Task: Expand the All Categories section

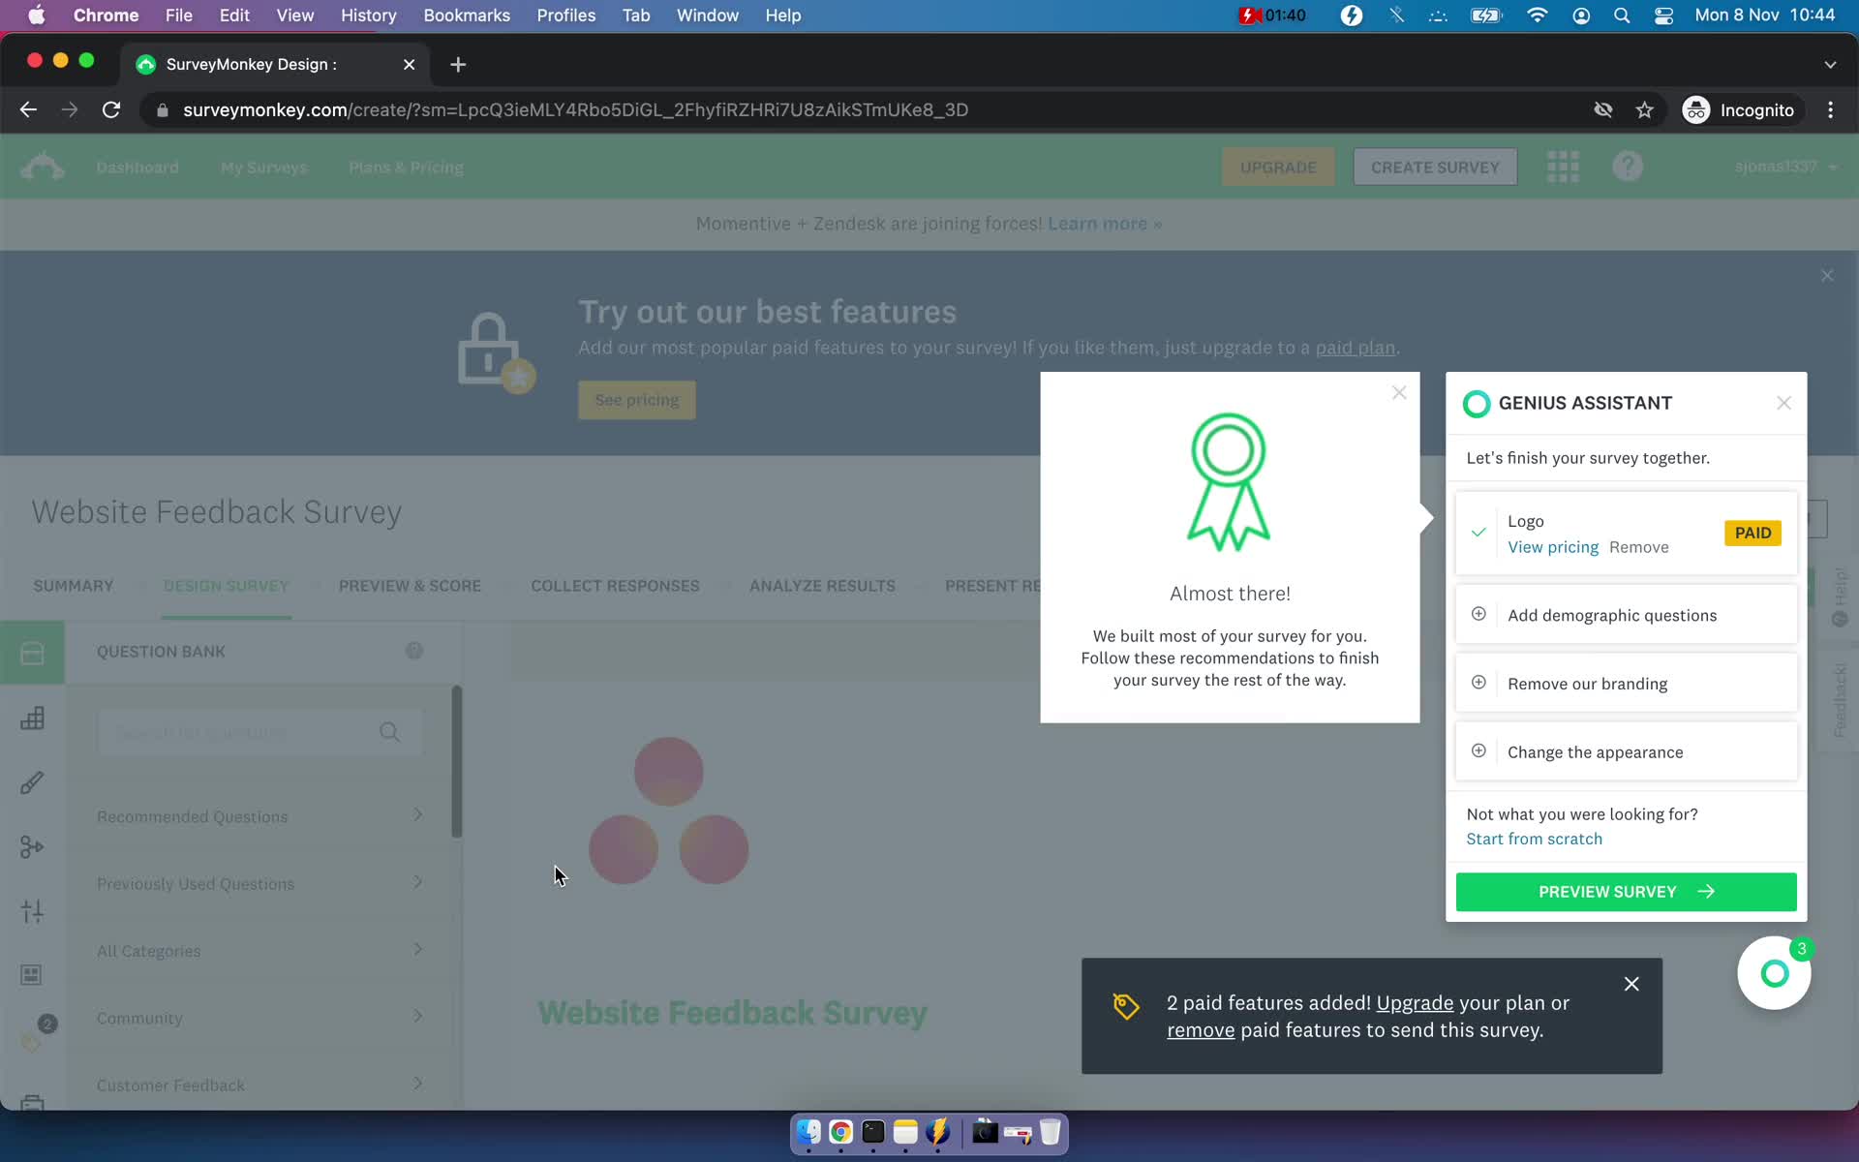Action: 259,949
